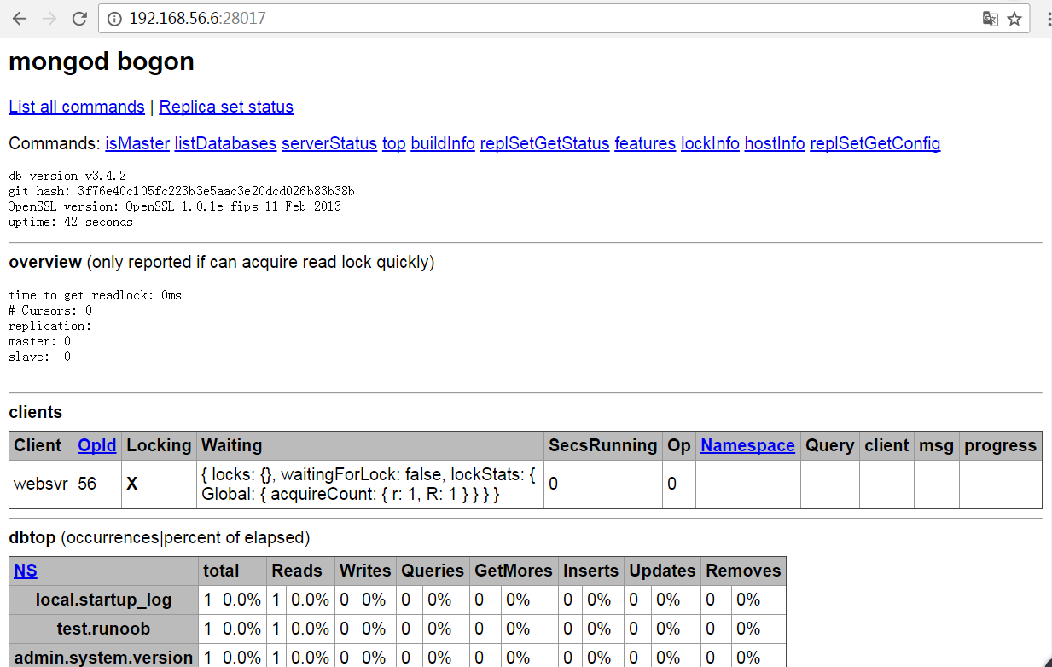The width and height of the screenshot is (1052, 667).
Task: Click the Namespace column header link
Action: click(x=747, y=445)
